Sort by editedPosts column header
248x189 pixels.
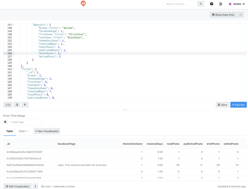231,144
